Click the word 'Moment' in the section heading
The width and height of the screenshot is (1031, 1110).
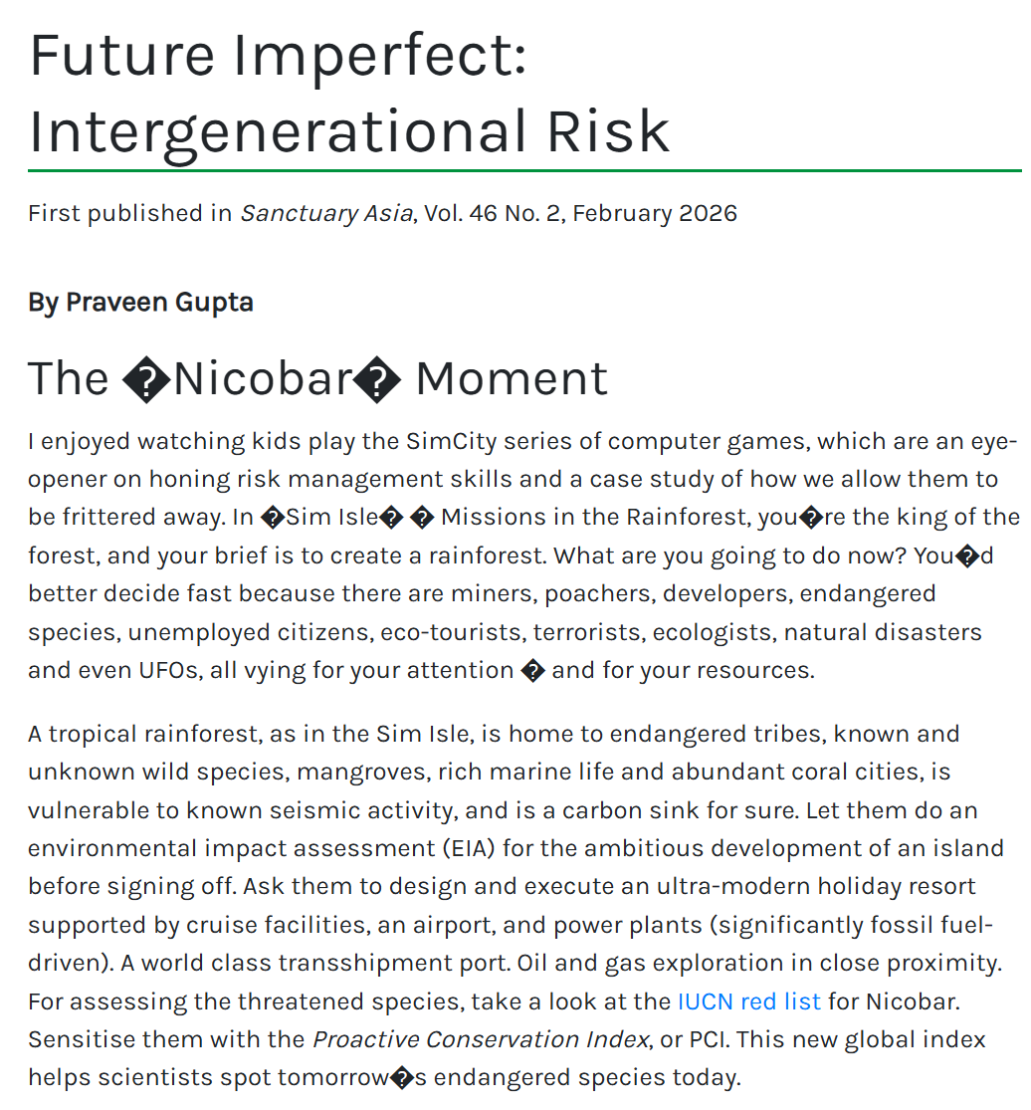coord(511,378)
